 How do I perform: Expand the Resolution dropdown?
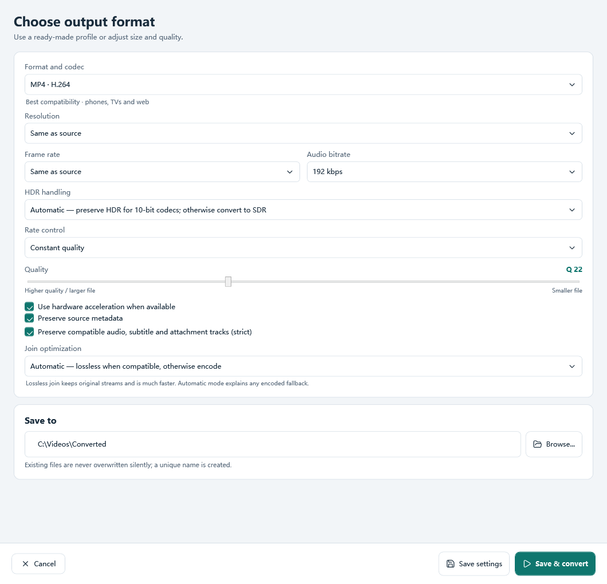(303, 133)
